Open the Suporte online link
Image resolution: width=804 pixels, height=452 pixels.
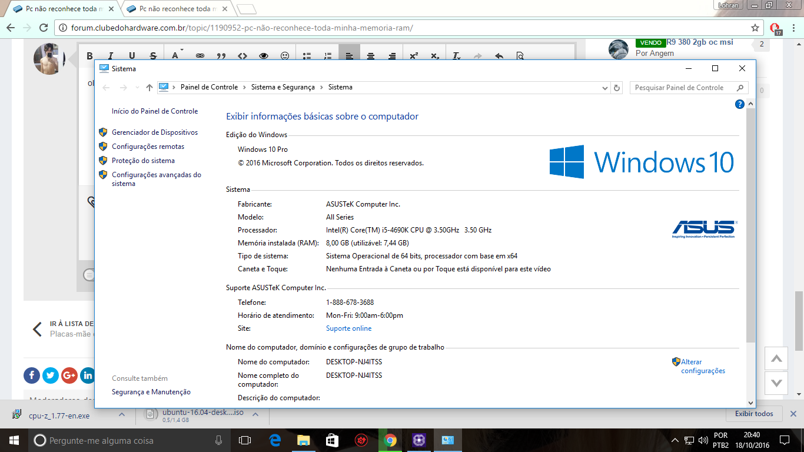(x=349, y=328)
